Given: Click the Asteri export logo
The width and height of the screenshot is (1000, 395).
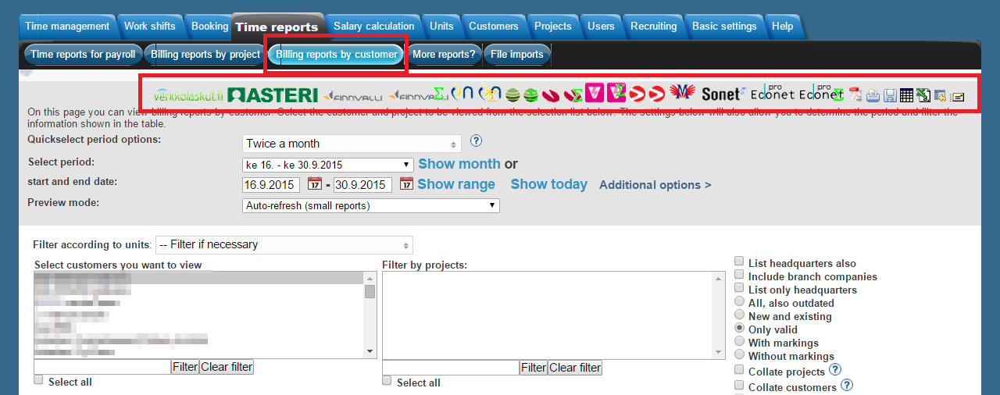Looking at the screenshot, I should (273, 95).
